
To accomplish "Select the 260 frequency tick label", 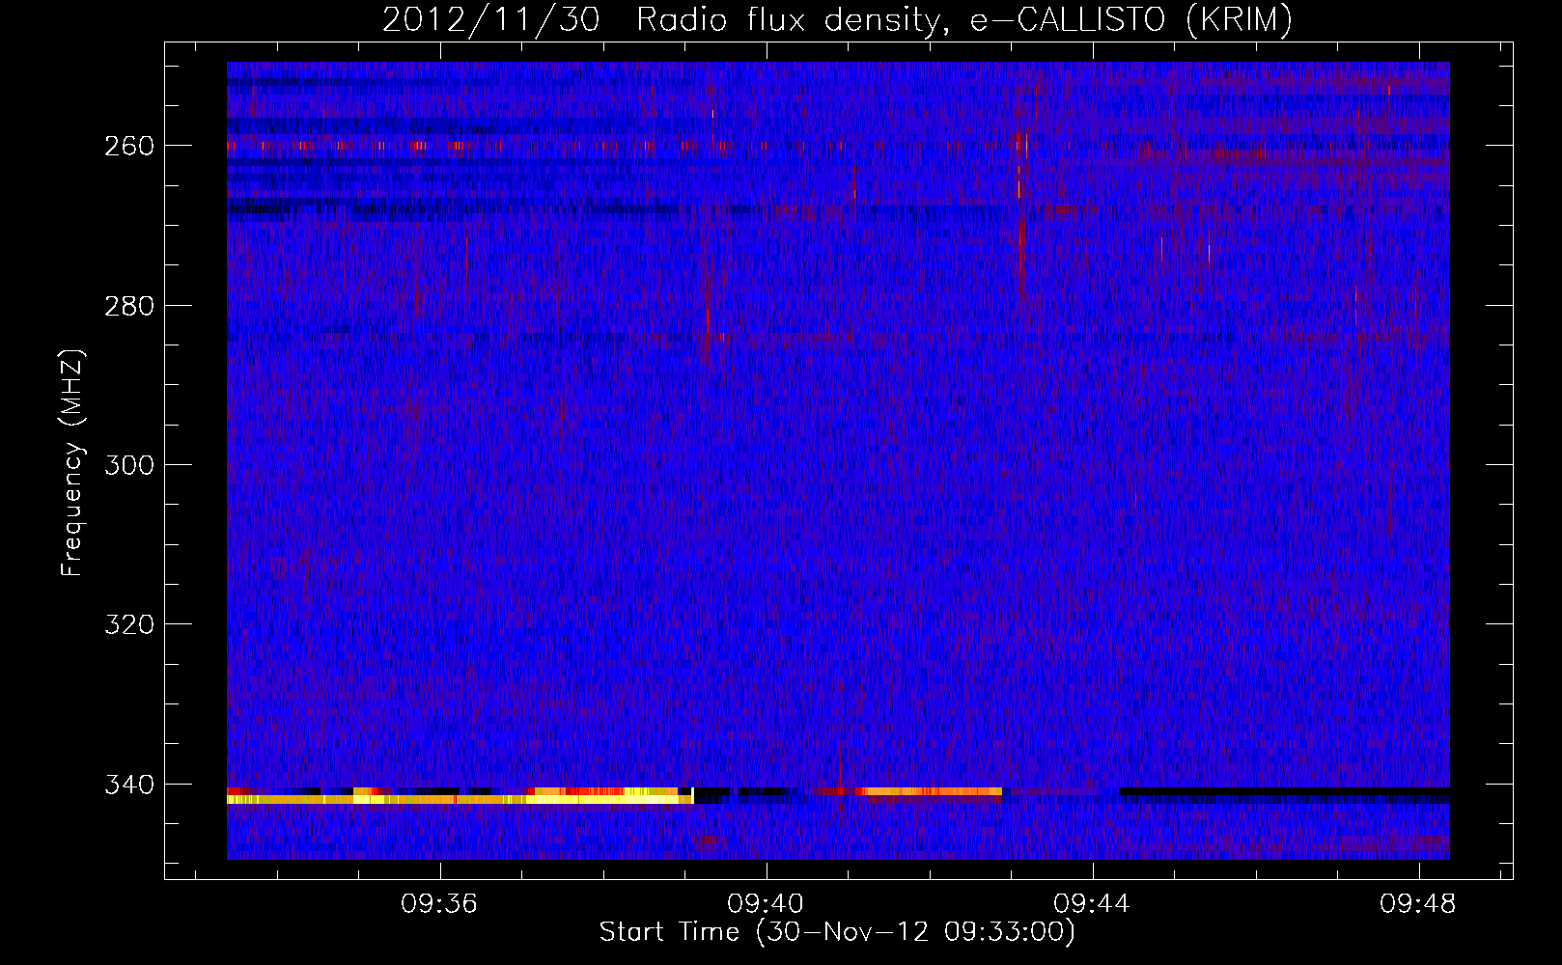I will point(128,146).
